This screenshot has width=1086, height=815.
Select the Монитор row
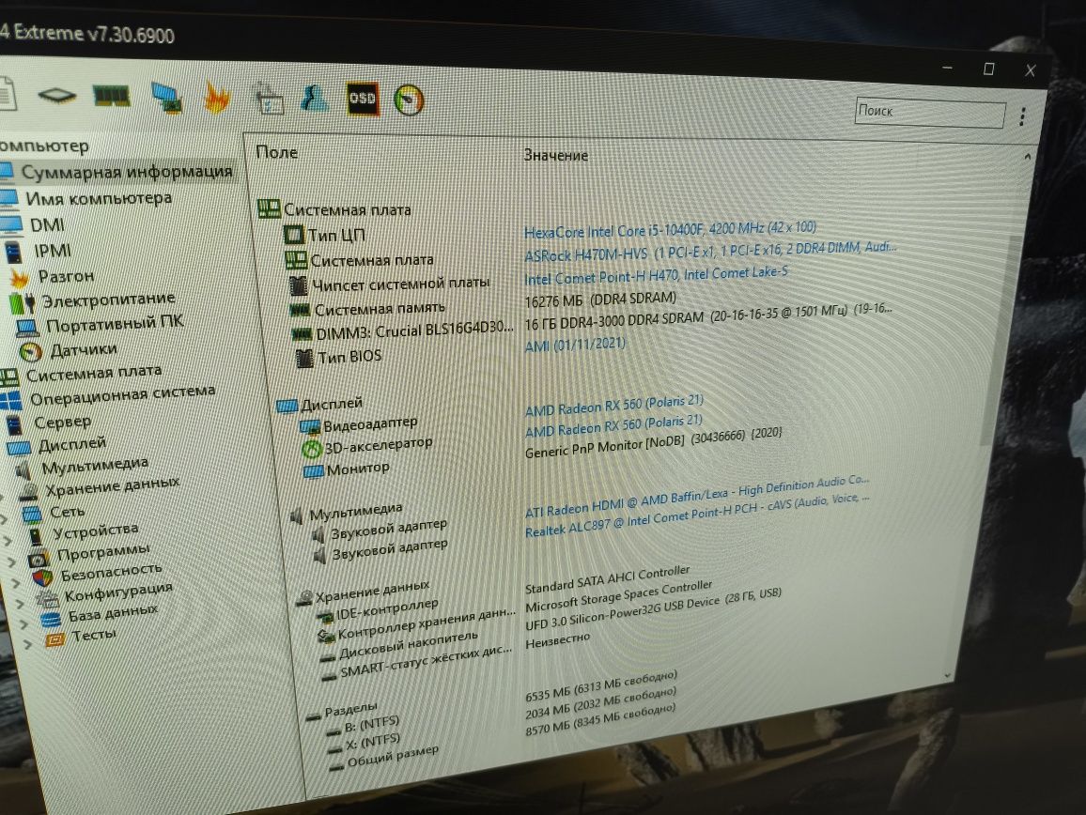(x=347, y=469)
